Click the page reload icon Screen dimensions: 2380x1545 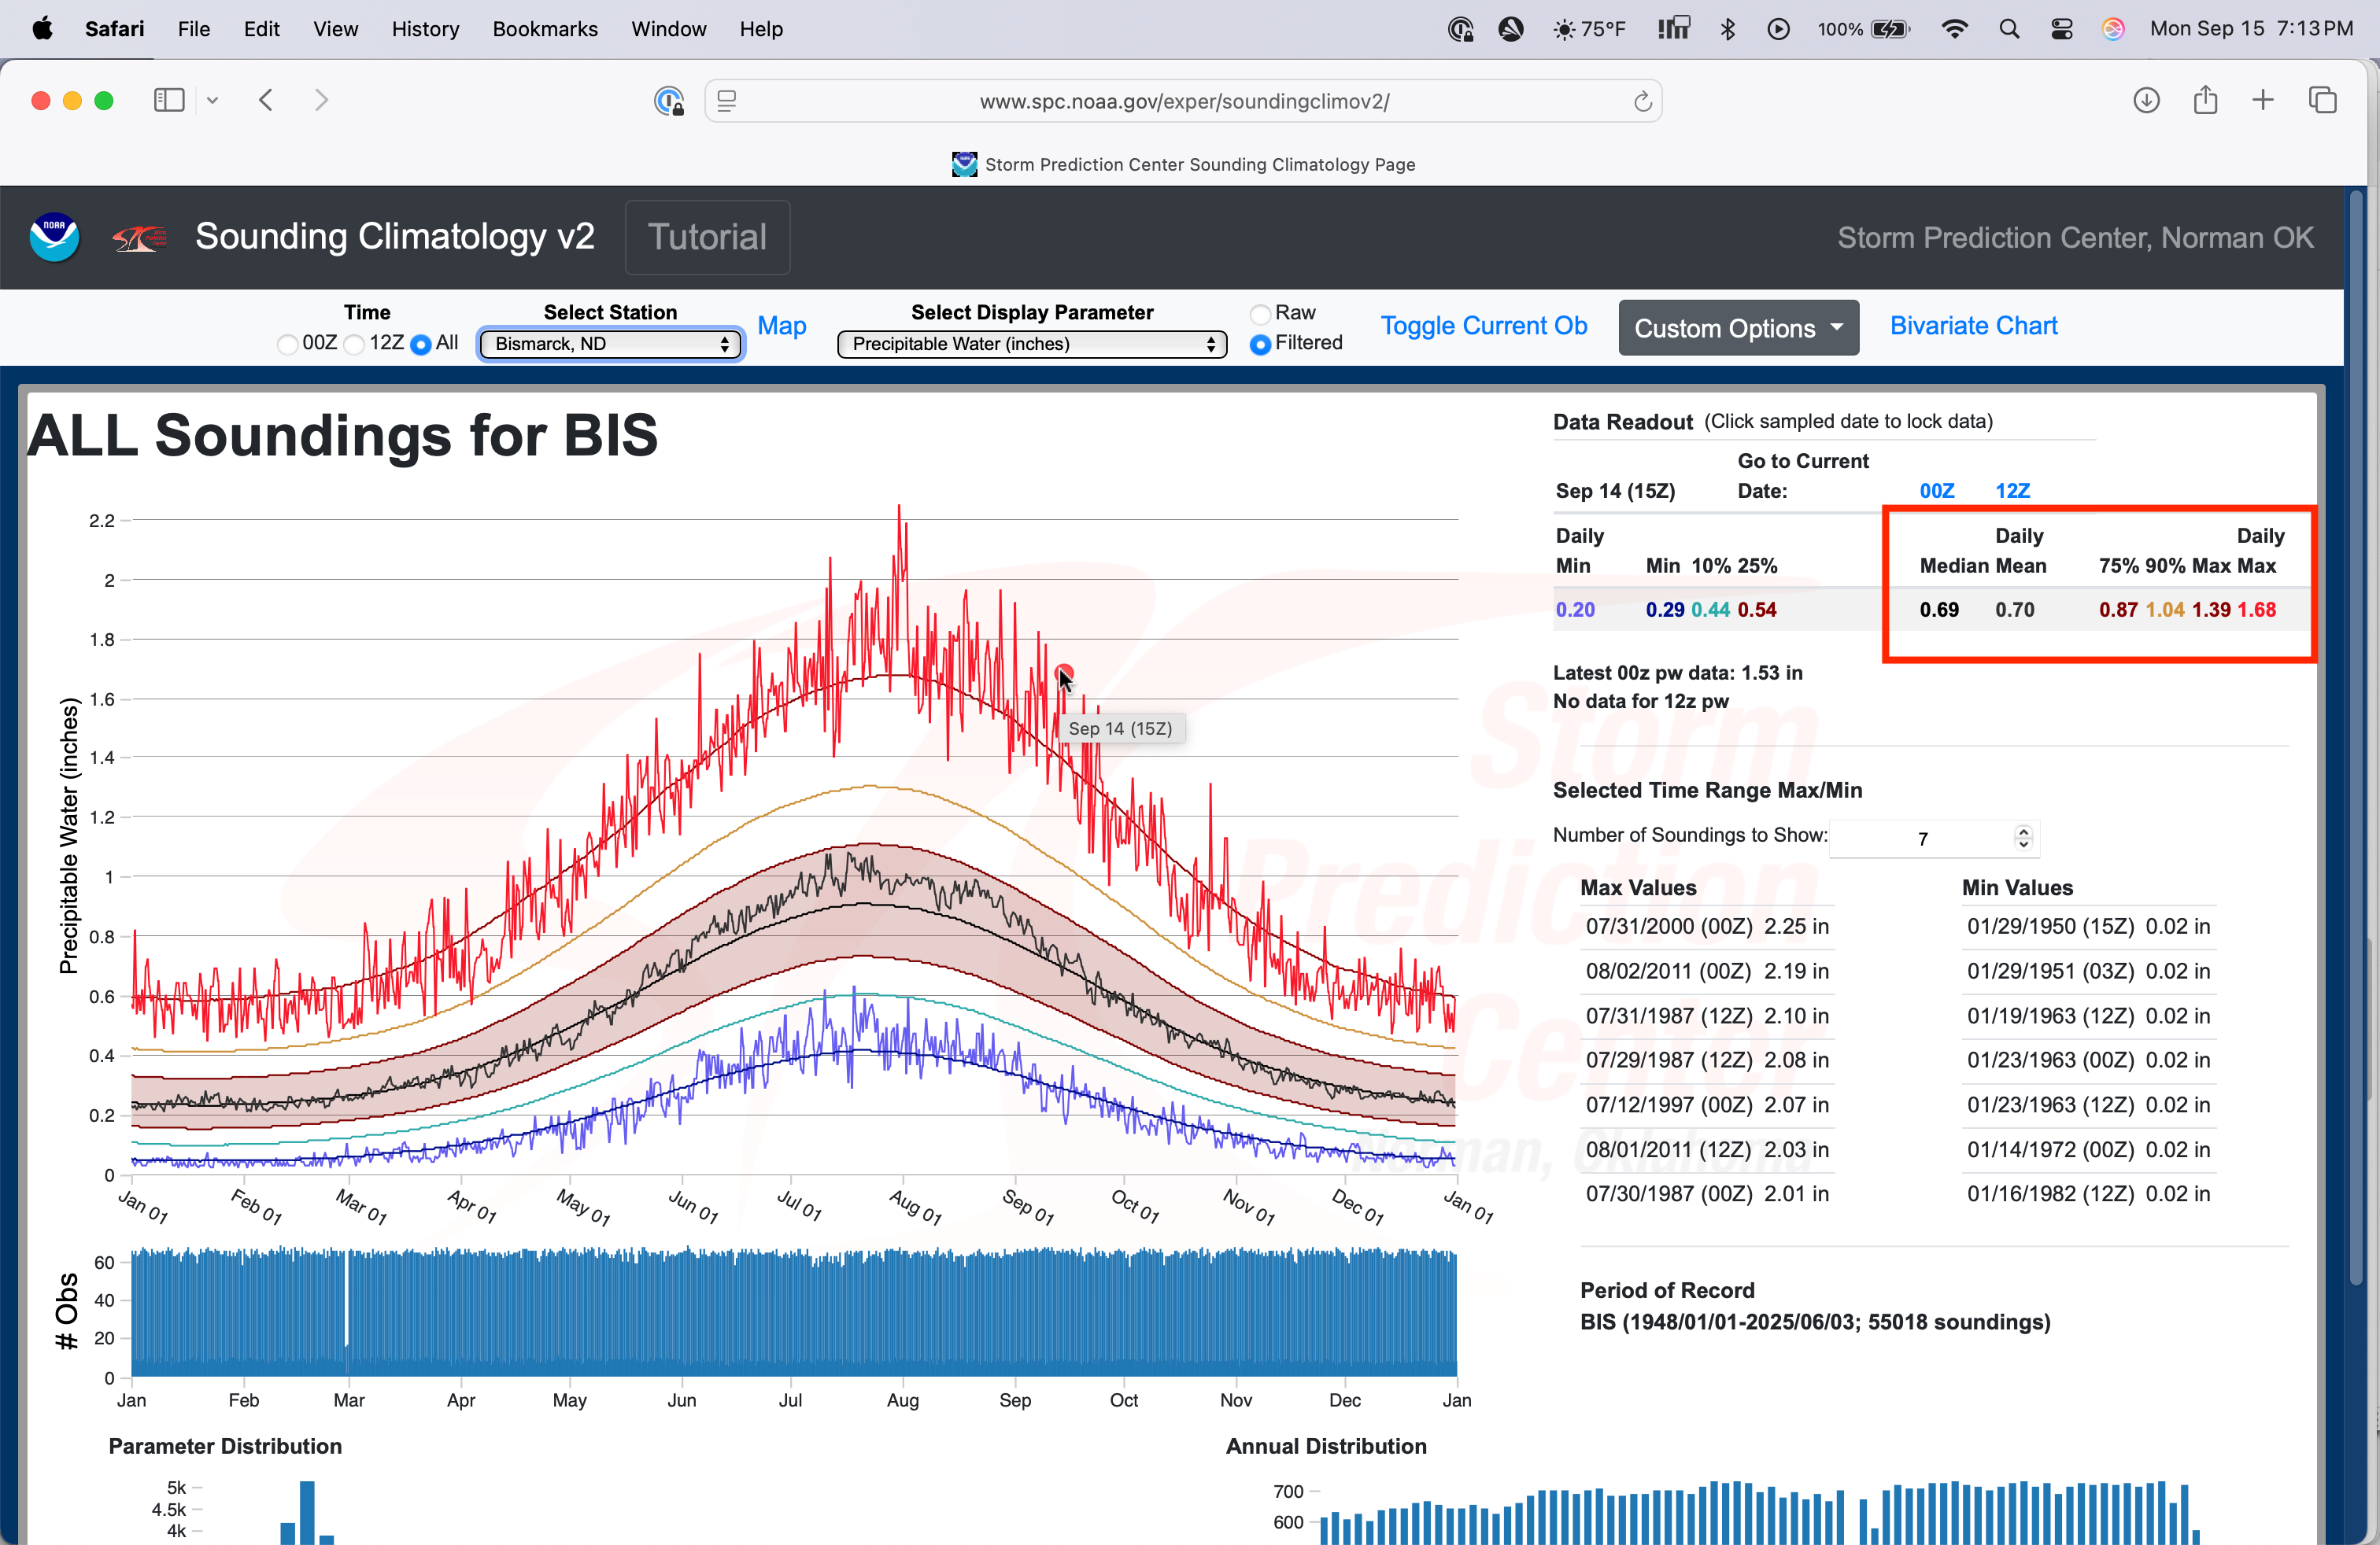point(1642,101)
